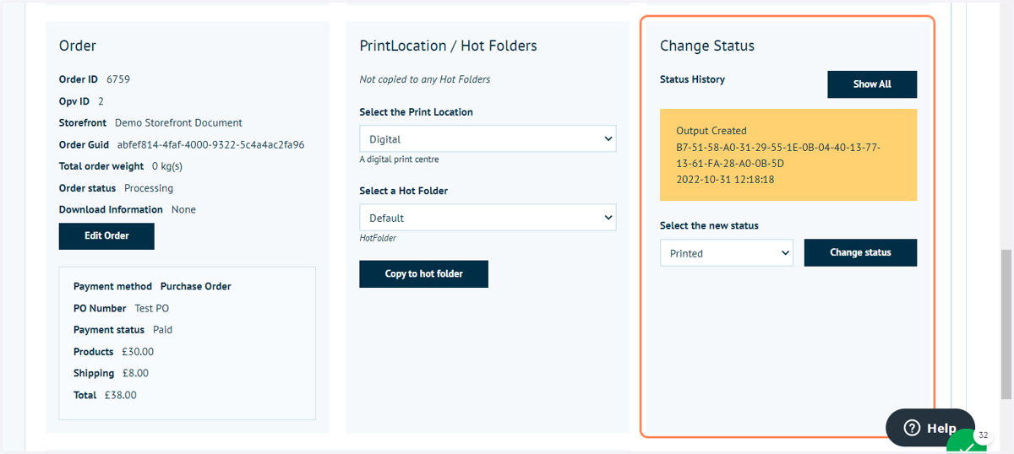Click the timestamp 2022-10-31 12:18:18
The height and width of the screenshot is (454, 1014).
726,180
